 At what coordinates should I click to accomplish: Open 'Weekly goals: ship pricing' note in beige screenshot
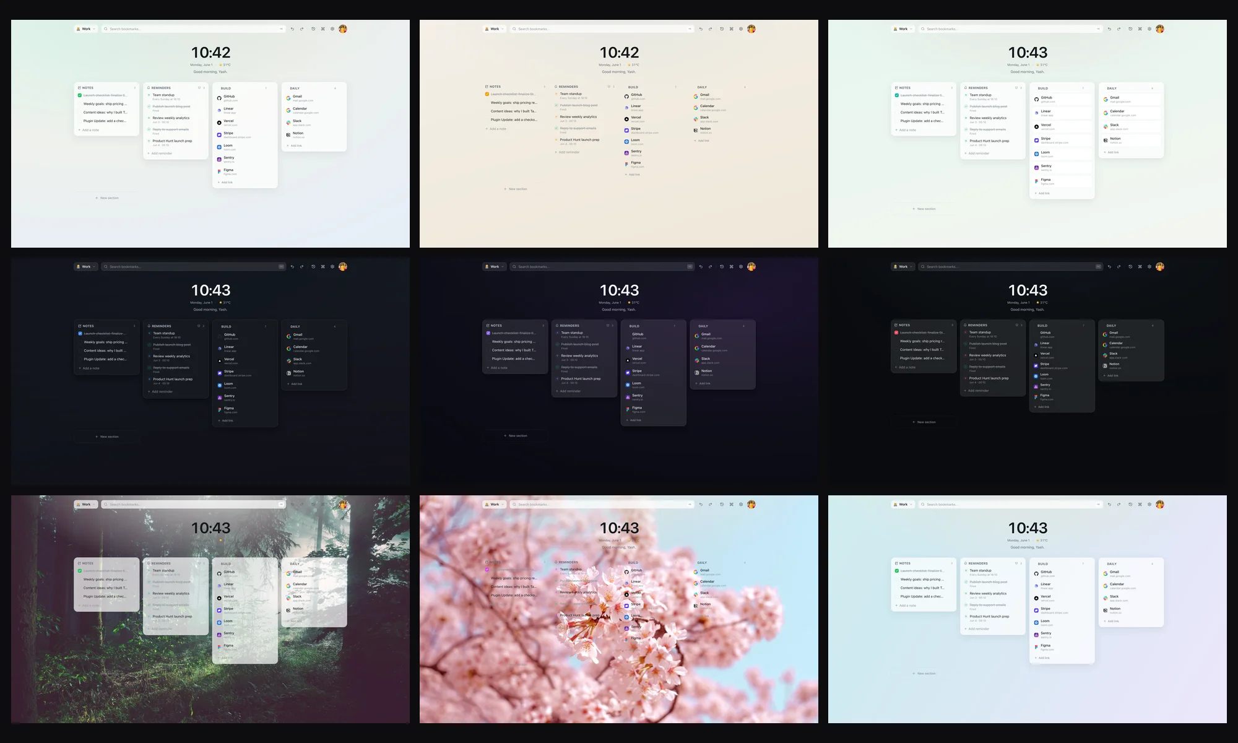tap(514, 103)
